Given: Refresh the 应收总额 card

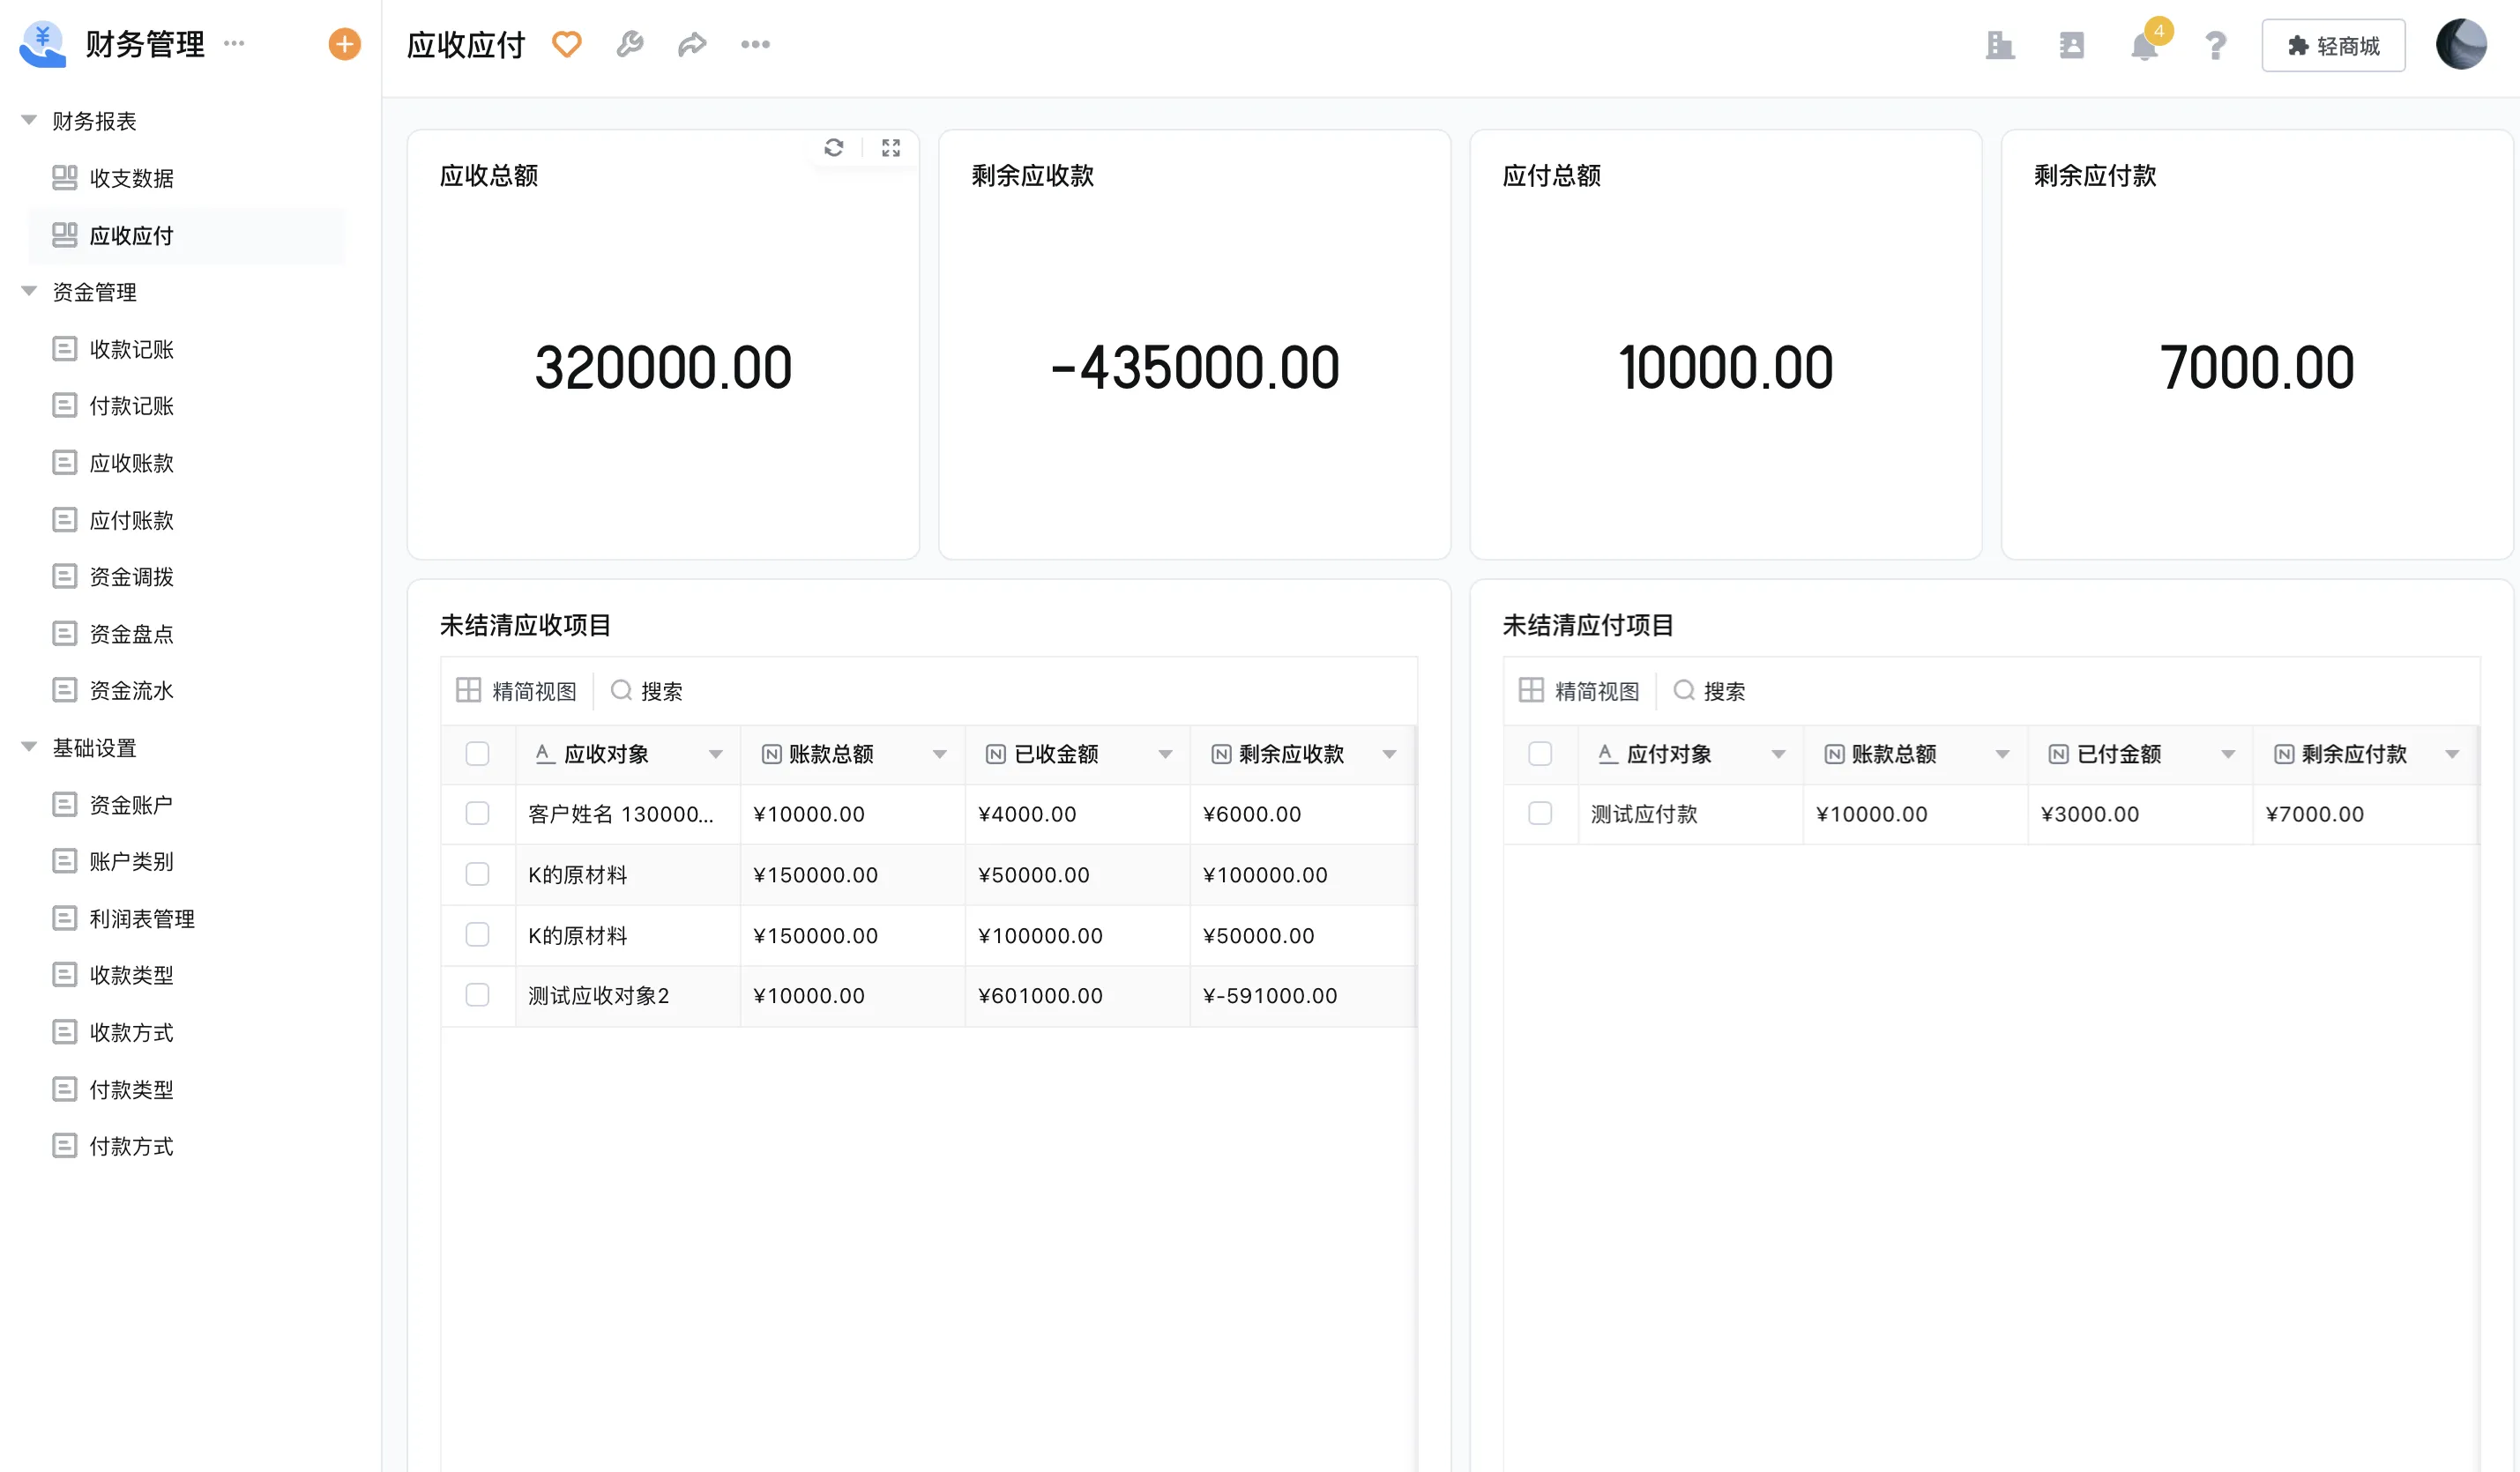Looking at the screenshot, I should (834, 148).
